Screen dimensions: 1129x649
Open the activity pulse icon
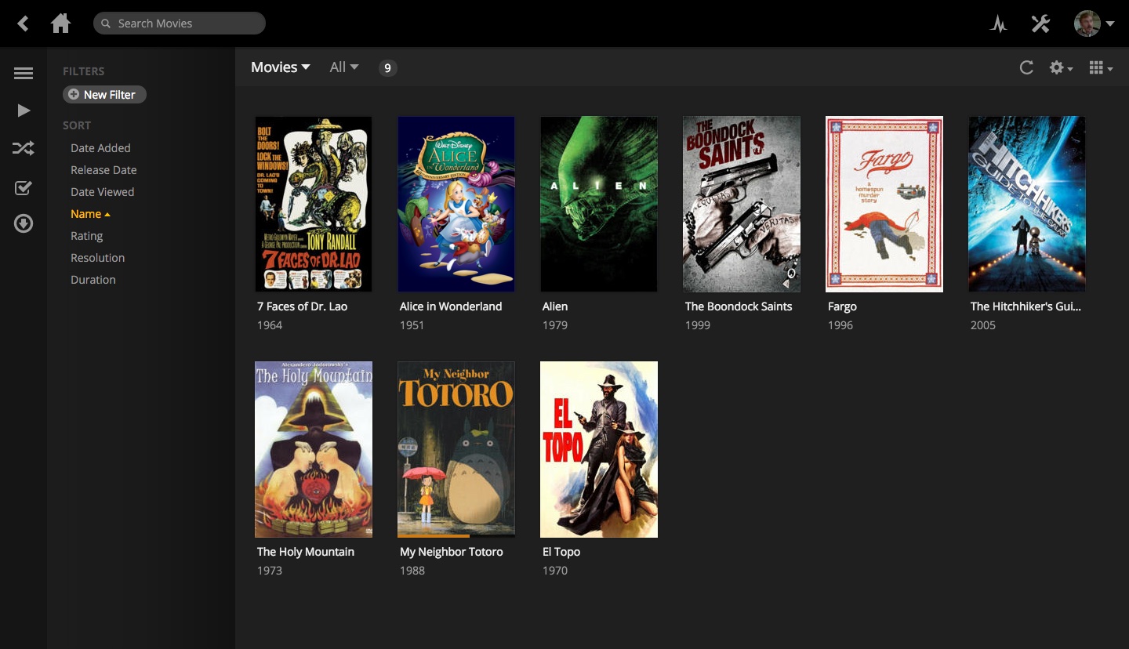[x=998, y=24]
